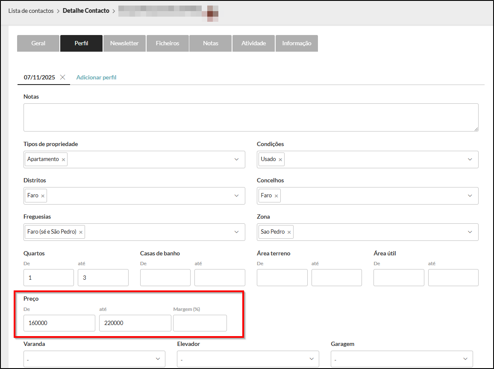The width and height of the screenshot is (494, 369).
Task: Remove the Apartamento property type tag
Action: pos(64,160)
